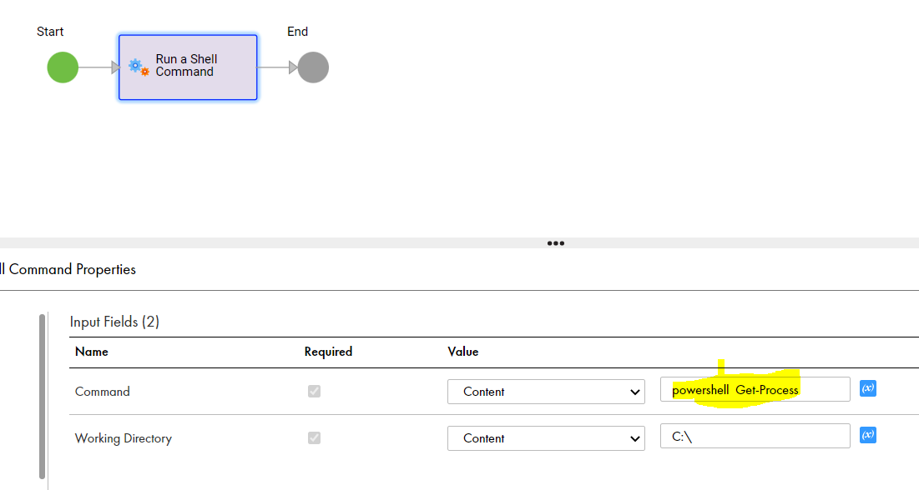Click the three-dot panel splitter handle
Viewport: 919px width, 490px height.
point(556,243)
